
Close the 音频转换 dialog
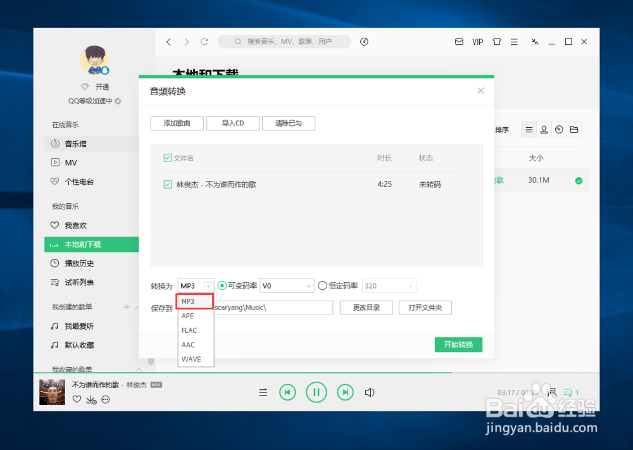[x=480, y=91]
